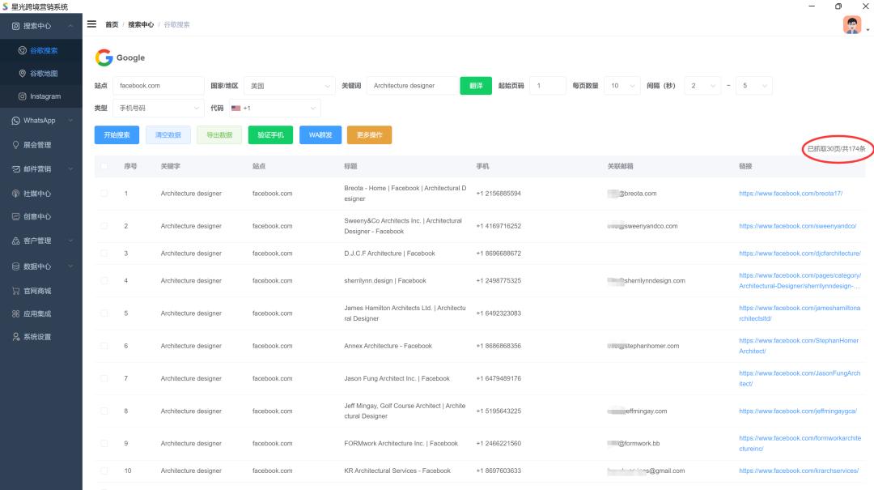Tick the checkbox for row 1

point(104,194)
